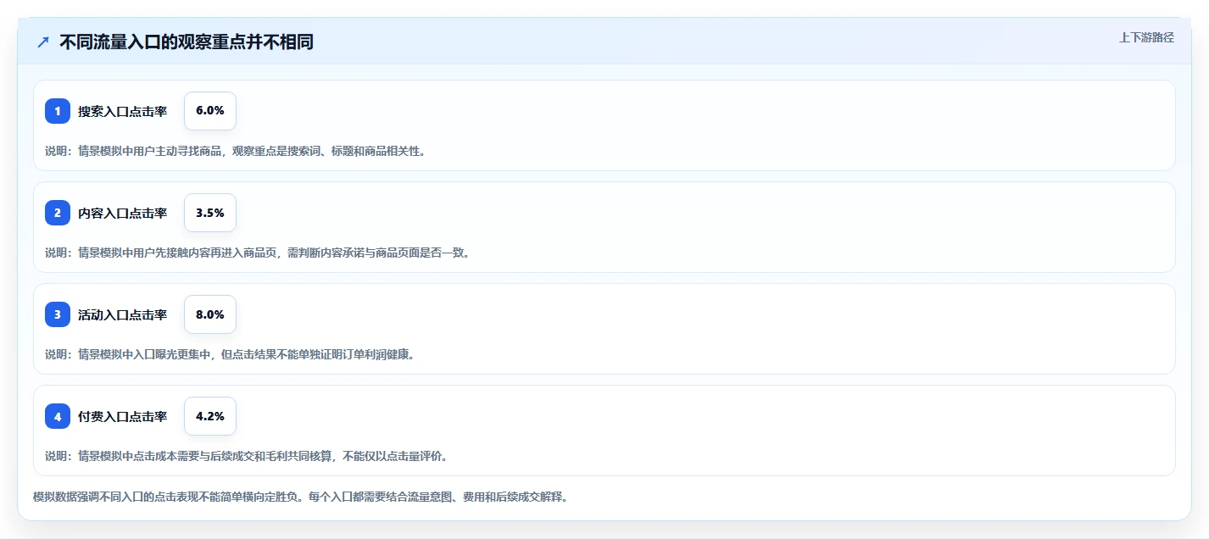
Task: Click the footer note starting with 模拟数据强调
Action: (x=300, y=497)
